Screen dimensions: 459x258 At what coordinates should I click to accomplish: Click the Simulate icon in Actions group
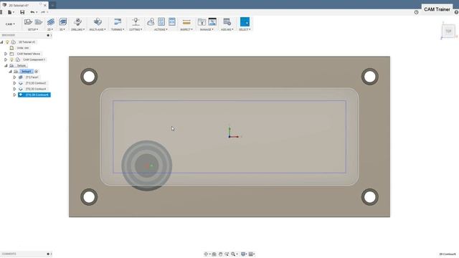(x=151, y=22)
